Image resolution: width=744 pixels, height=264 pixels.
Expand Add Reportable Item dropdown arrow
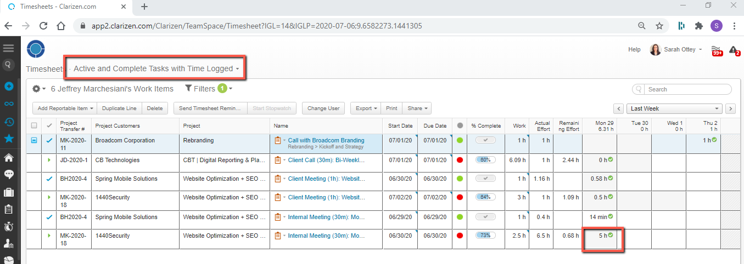coord(91,108)
